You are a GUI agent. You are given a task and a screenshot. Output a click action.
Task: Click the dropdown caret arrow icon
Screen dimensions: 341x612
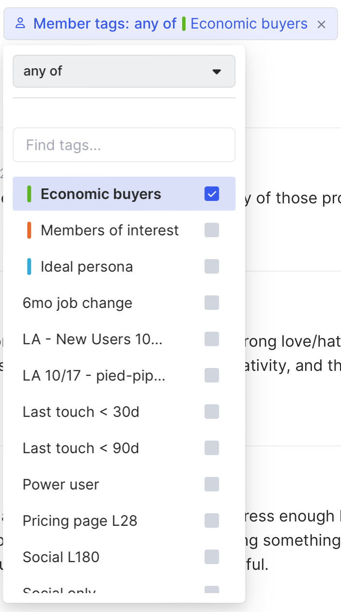[x=217, y=72]
